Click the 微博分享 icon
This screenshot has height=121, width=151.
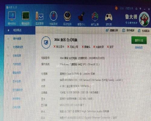[x=107, y=30]
